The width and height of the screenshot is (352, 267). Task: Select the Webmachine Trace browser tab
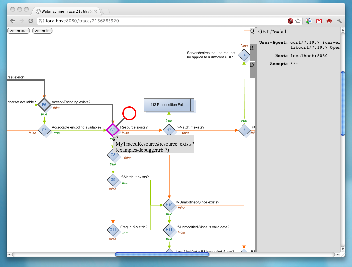(66, 11)
